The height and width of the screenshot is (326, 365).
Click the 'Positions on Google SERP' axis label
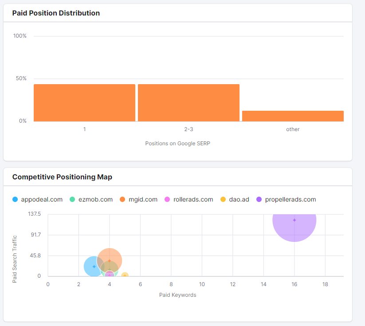(177, 144)
